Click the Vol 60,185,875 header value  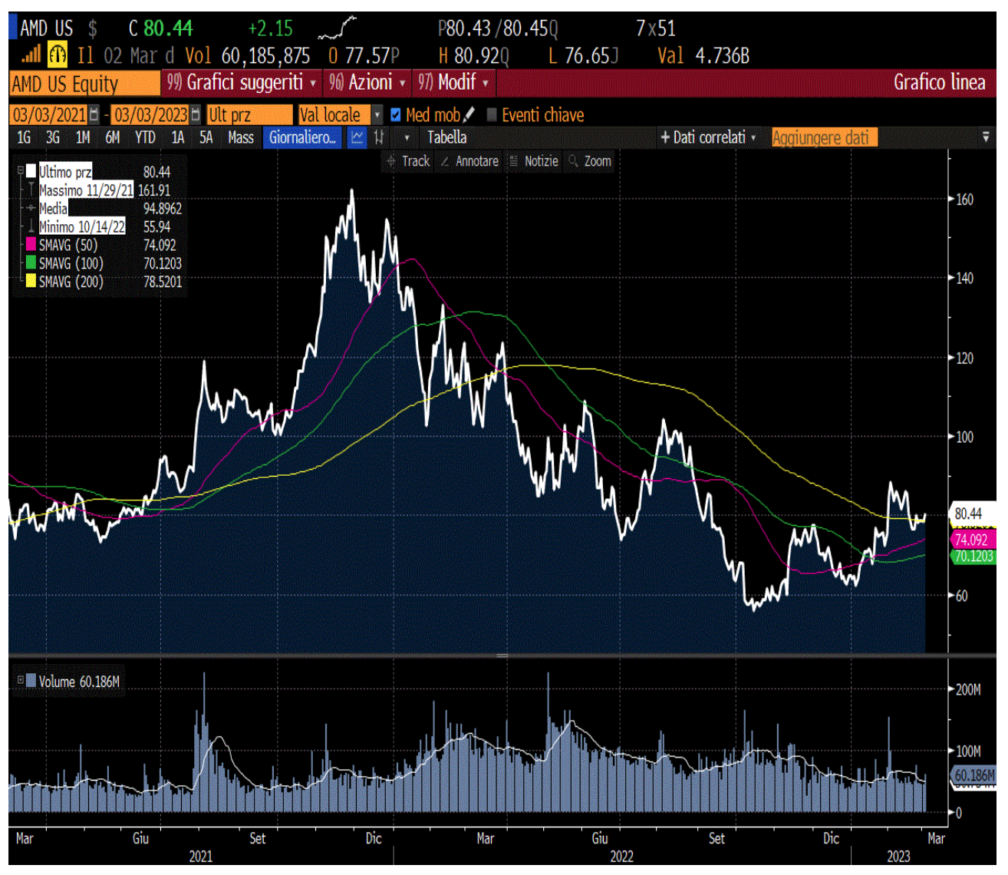pyautogui.click(x=248, y=56)
